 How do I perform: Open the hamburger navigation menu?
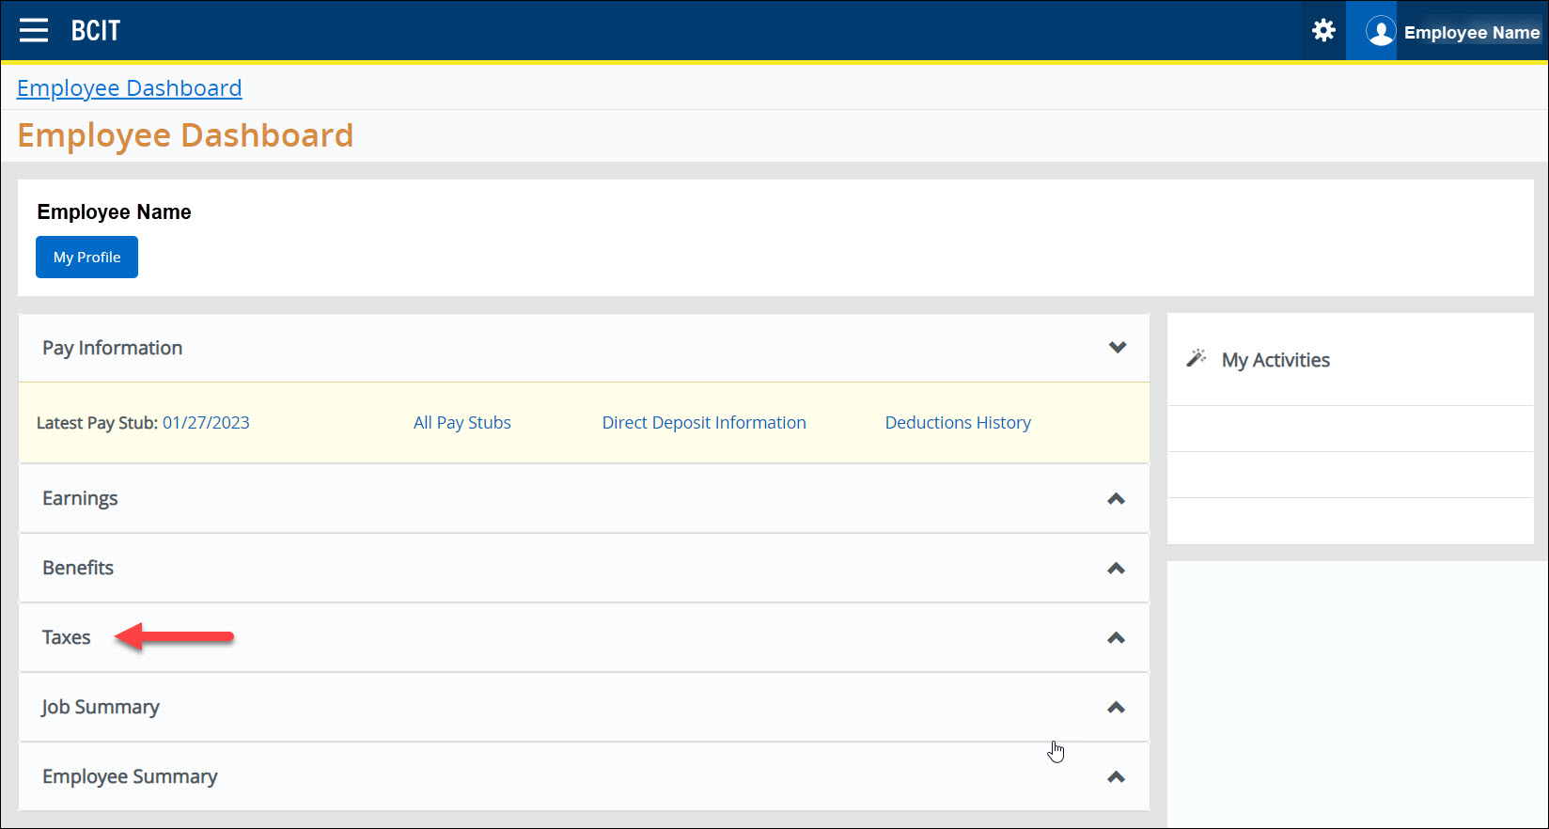point(34,31)
